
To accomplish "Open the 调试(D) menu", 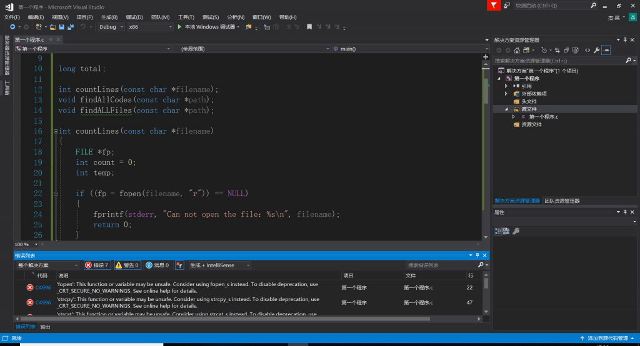I will pyautogui.click(x=134, y=17).
